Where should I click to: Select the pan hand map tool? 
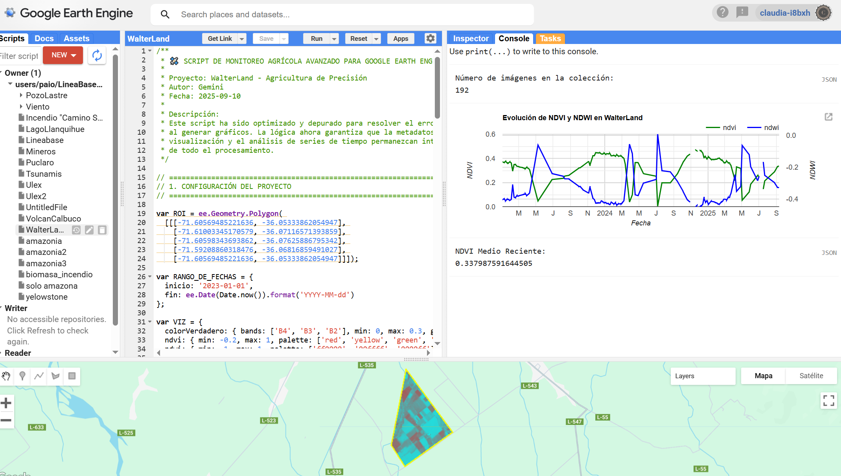point(6,376)
